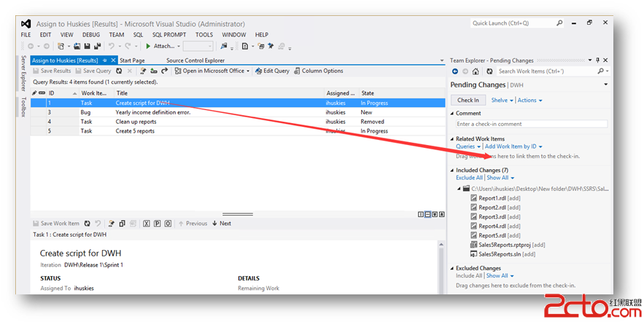This screenshot has width=644, height=325.
Task: Click in the check-in comment box
Action: [x=532, y=124]
